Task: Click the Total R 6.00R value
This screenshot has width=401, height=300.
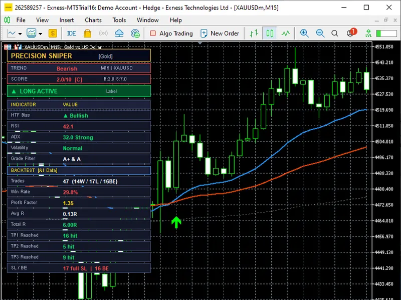Action: [70, 224]
